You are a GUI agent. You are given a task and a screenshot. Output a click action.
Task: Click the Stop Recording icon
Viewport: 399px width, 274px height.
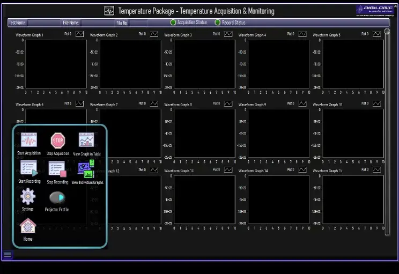(x=57, y=168)
